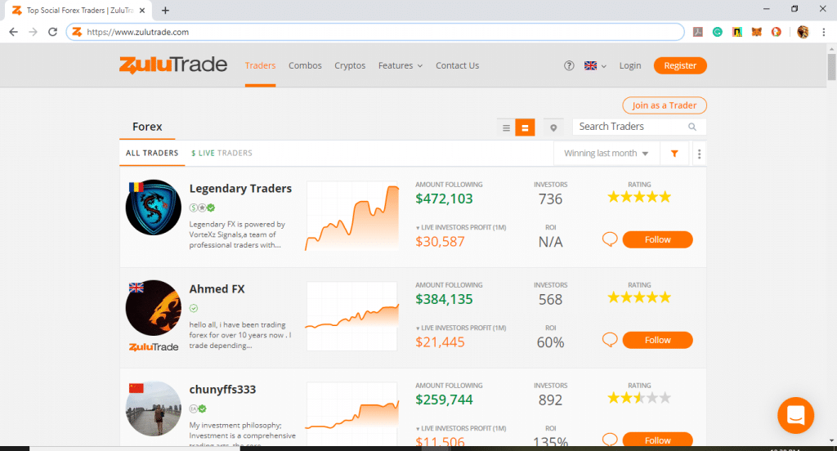Open the floating chat support button
This screenshot has width=837, height=451.
(x=795, y=415)
